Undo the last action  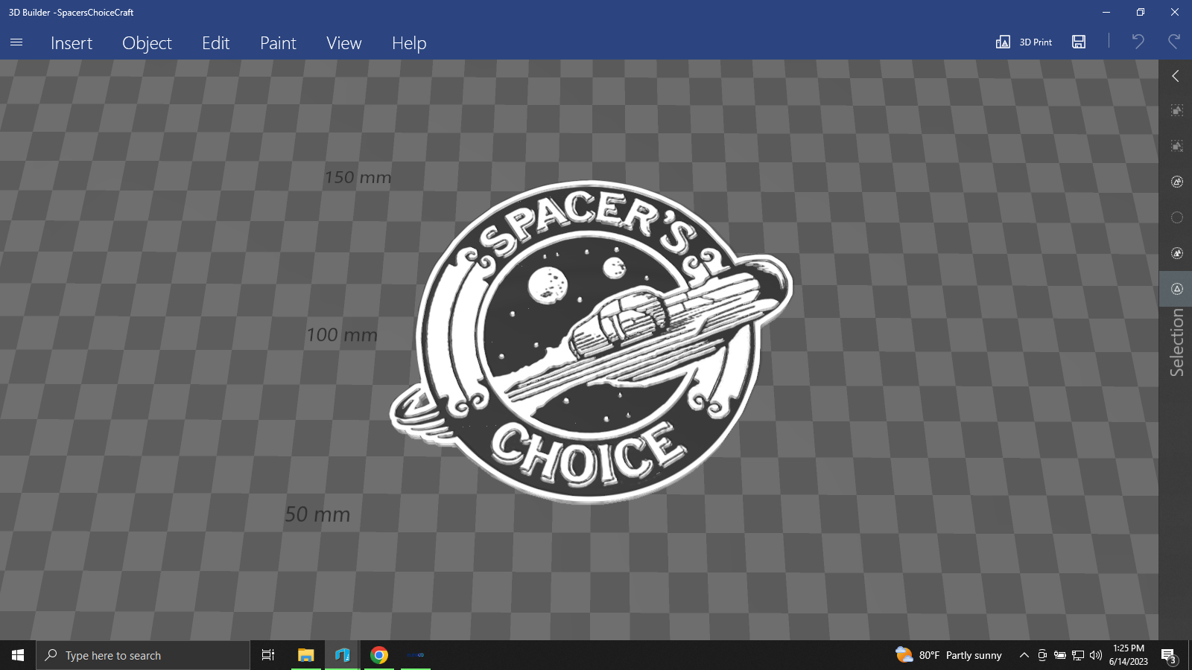coord(1137,42)
